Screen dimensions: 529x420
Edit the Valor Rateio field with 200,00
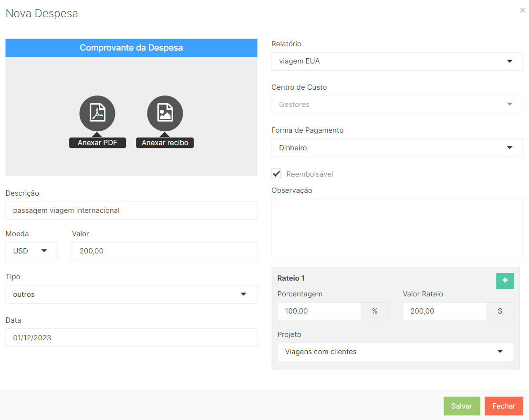click(x=445, y=311)
